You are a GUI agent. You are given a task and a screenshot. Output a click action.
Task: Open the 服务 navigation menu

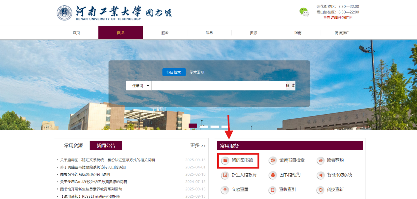tap(165, 33)
